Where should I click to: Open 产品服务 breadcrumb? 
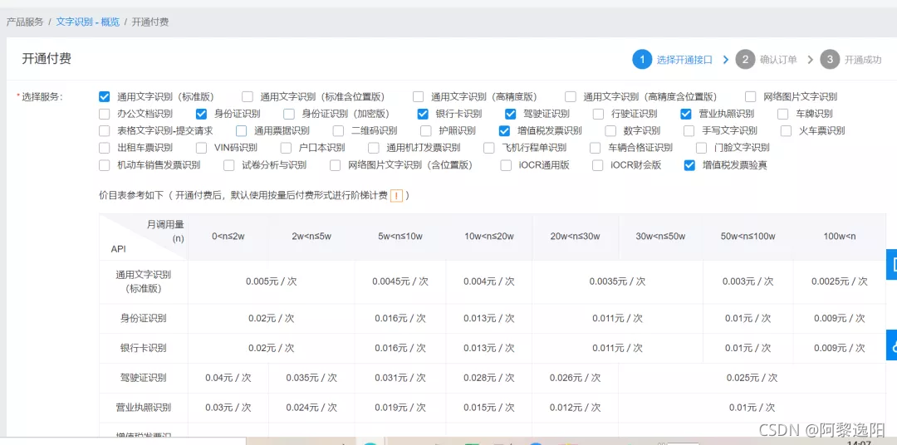[x=25, y=22]
